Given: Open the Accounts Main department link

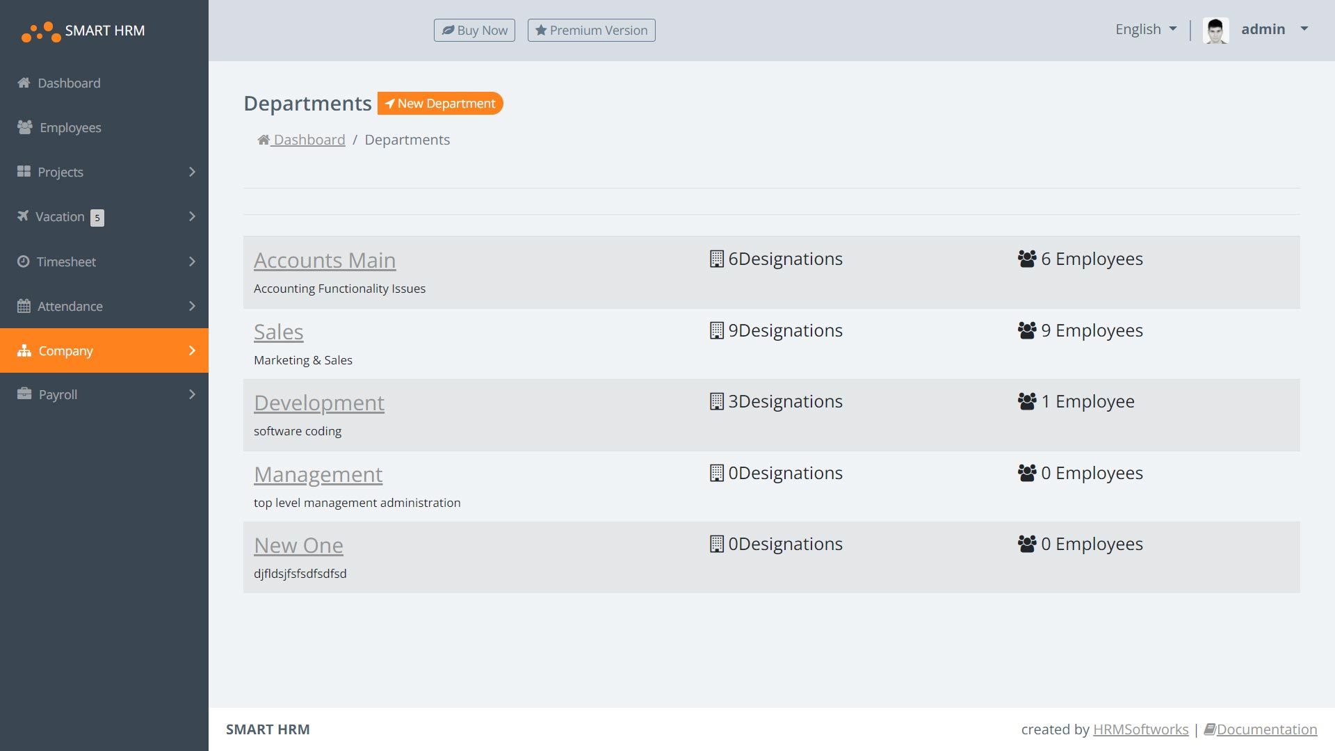Looking at the screenshot, I should click(x=325, y=260).
